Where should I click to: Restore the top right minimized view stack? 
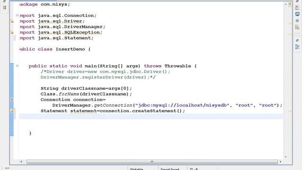click(297, 1)
